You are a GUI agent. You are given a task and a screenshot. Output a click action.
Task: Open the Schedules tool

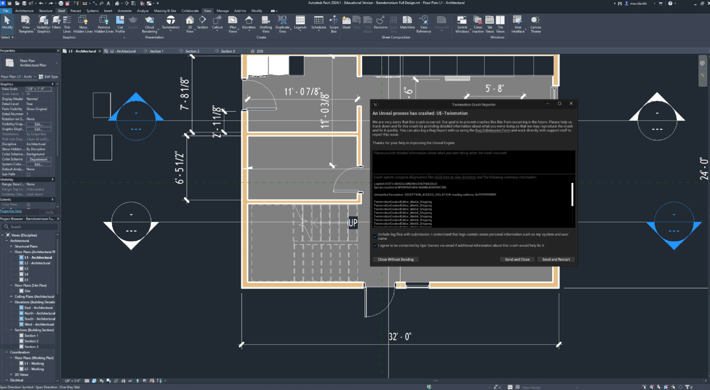coord(318,23)
